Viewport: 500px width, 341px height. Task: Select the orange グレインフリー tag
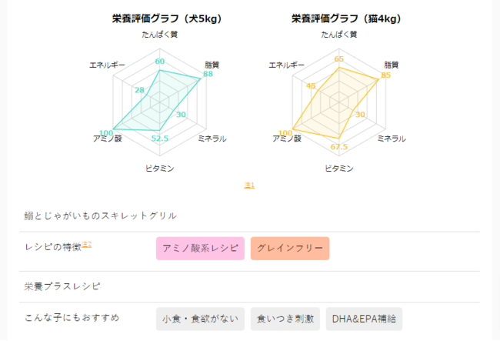point(290,249)
